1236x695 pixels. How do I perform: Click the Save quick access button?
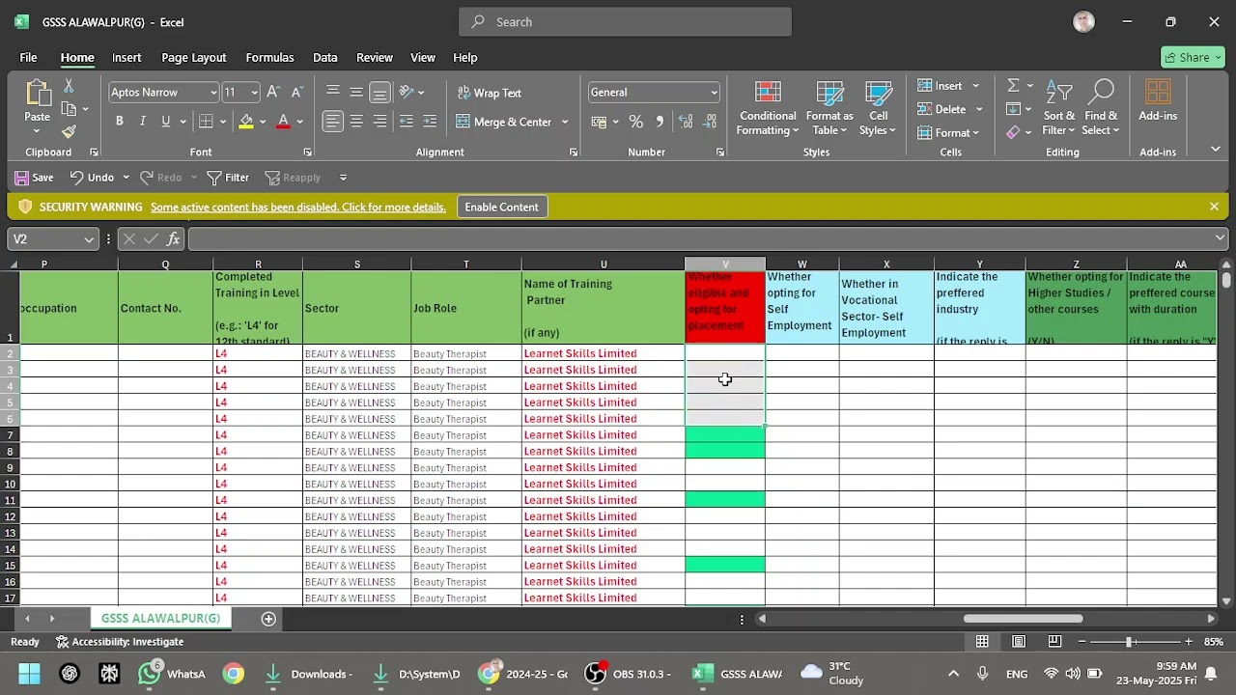point(34,178)
